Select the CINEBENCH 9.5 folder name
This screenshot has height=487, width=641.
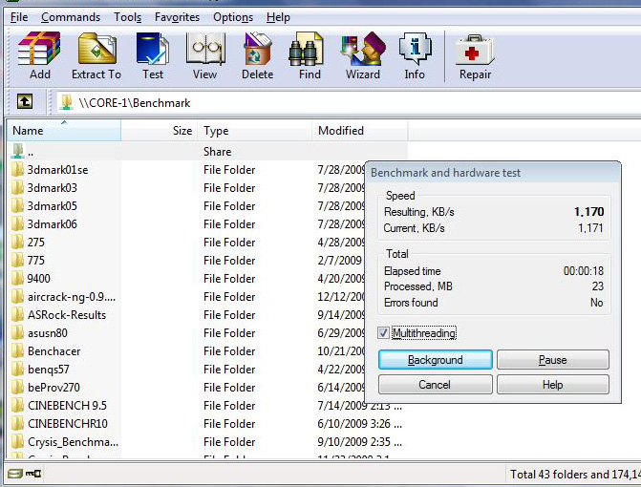click(x=67, y=405)
